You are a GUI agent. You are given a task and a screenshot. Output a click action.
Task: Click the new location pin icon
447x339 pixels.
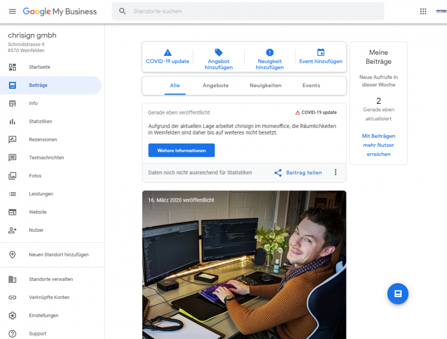click(12, 255)
